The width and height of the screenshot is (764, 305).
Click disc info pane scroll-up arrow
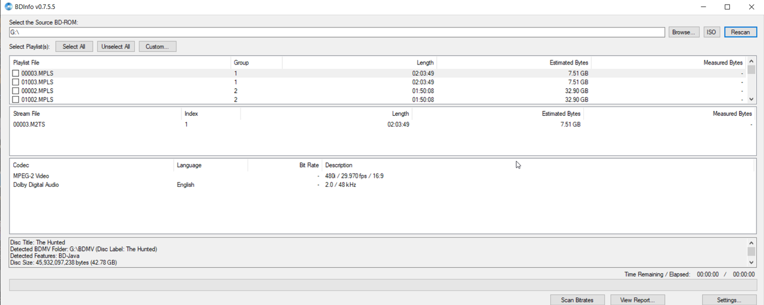(751, 242)
